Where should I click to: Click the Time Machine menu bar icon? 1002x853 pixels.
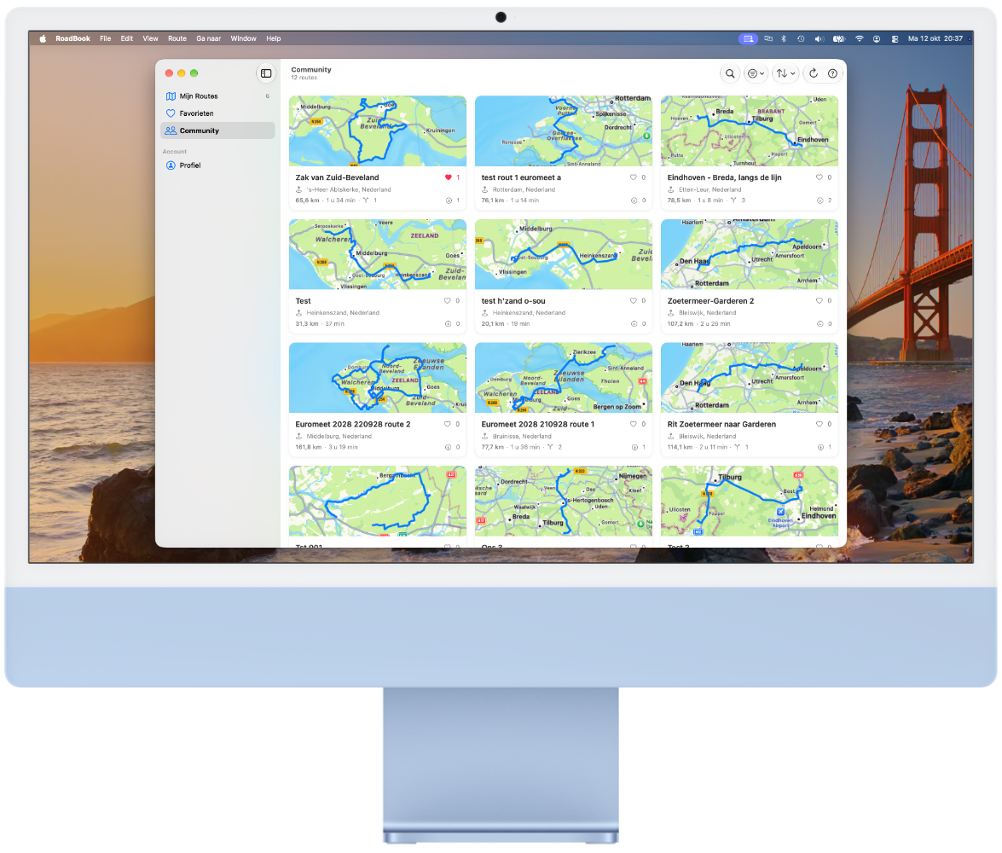click(801, 39)
